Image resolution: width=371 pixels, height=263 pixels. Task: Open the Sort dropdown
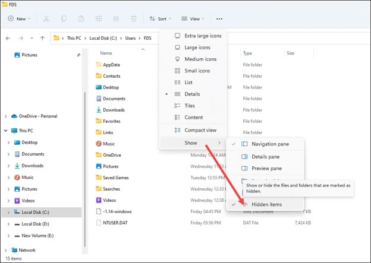pyautogui.click(x=162, y=18)
